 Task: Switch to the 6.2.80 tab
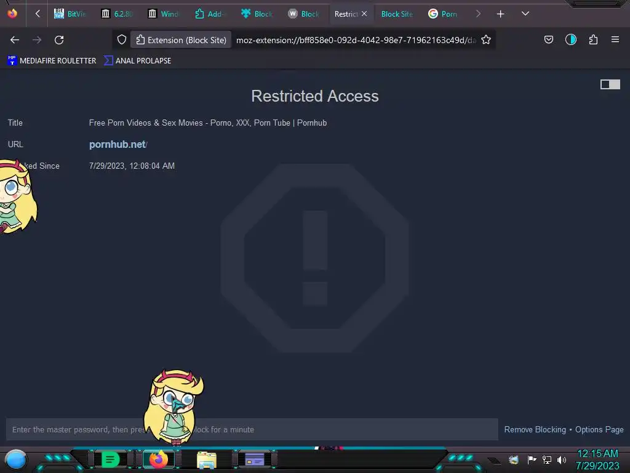click(x=117, y=14)
